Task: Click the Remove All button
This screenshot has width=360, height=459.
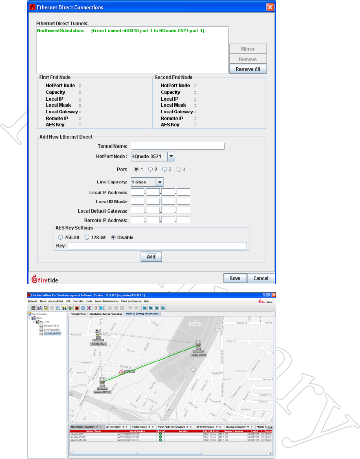Action: click(248, 69)
